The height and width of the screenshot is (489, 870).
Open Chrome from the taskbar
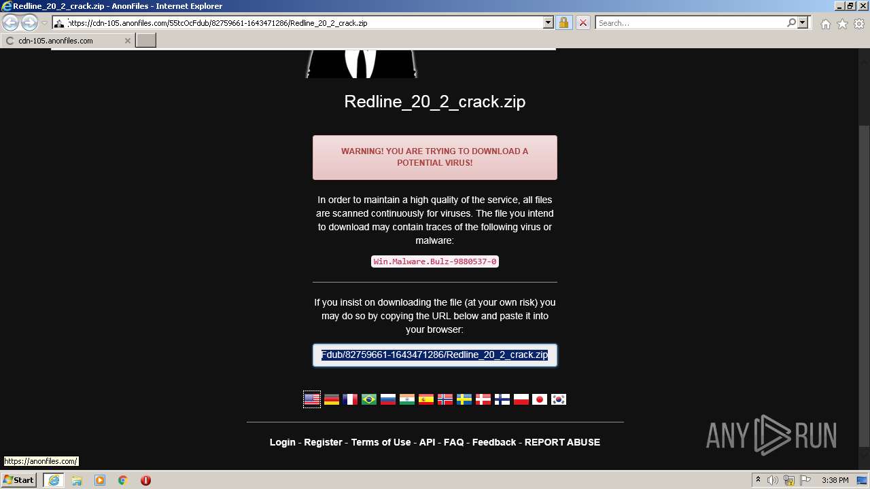coord(123,480)
